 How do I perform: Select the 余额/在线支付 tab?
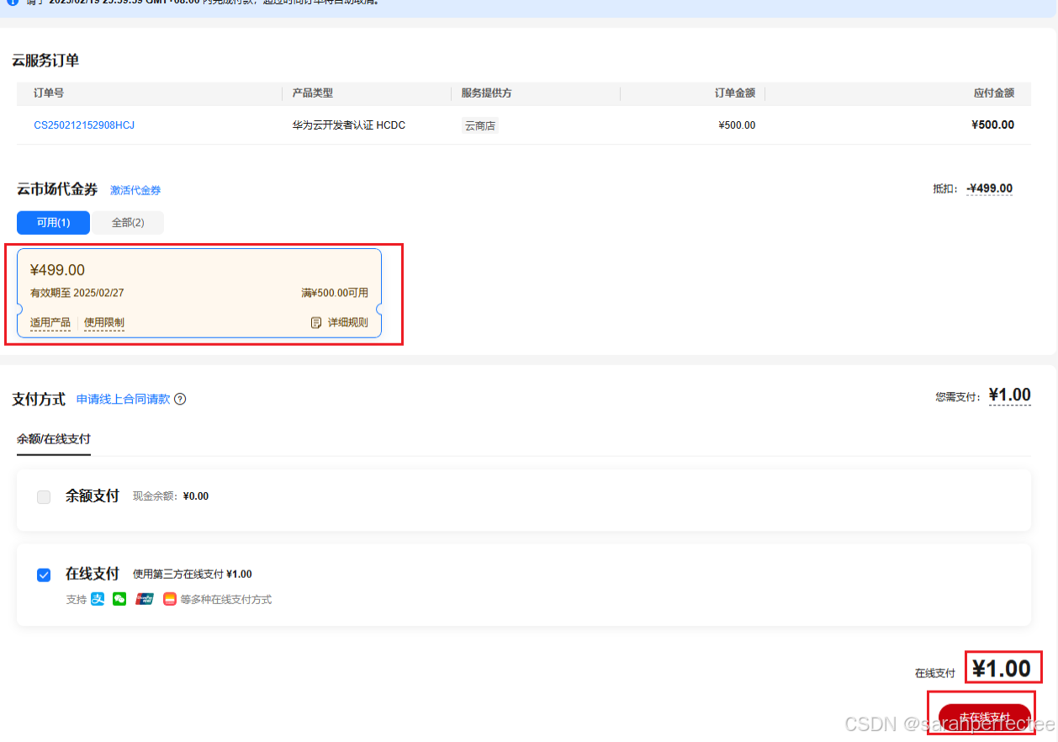click(x=54, y=439)
